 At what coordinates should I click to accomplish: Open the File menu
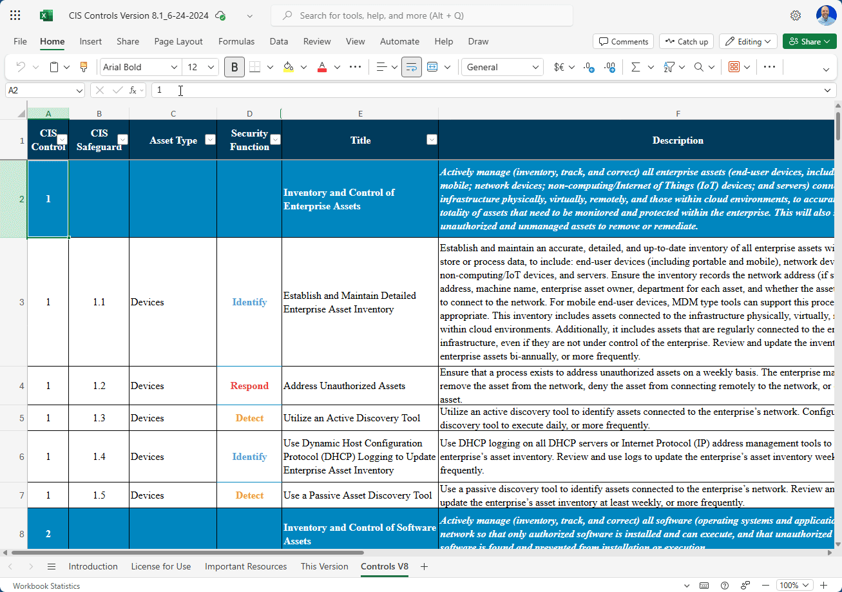[x=20, y=41]
